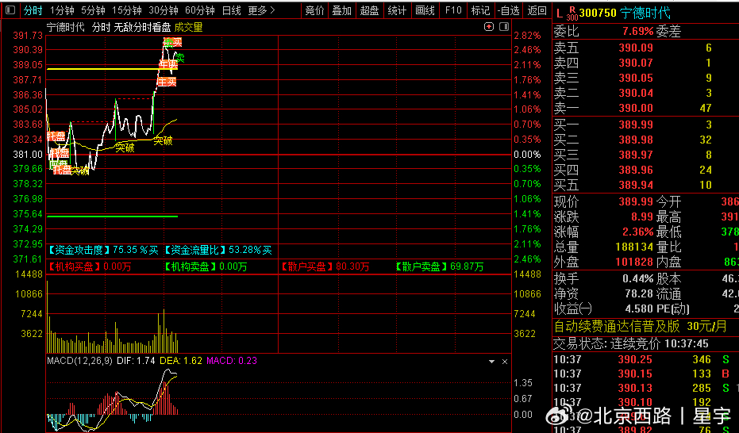Select the 买一 bid price 389.99
The image size is (739, 433).
coord(636,125)
